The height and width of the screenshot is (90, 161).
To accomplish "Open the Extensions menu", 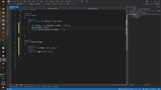I will (51, 1).
